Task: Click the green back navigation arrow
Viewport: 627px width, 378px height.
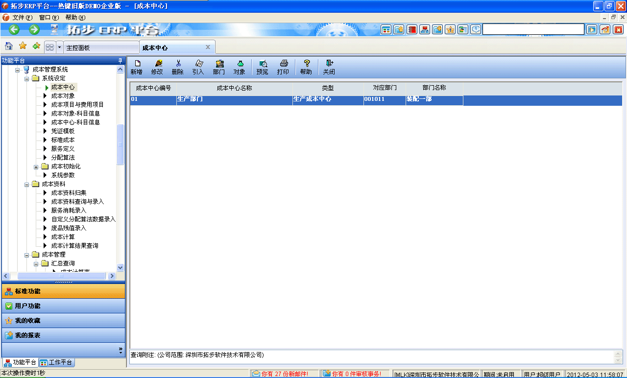Action: click(13, 29)
